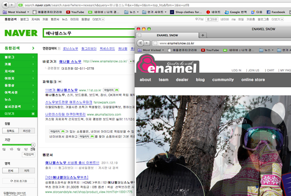
Task: Open a new tab with the plus button
Action: [203, 35]
